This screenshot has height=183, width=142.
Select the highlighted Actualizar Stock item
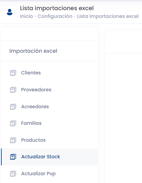[49, 157]
